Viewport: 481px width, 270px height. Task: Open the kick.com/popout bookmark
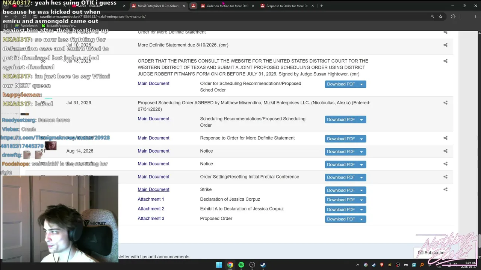tap(59, 26)
